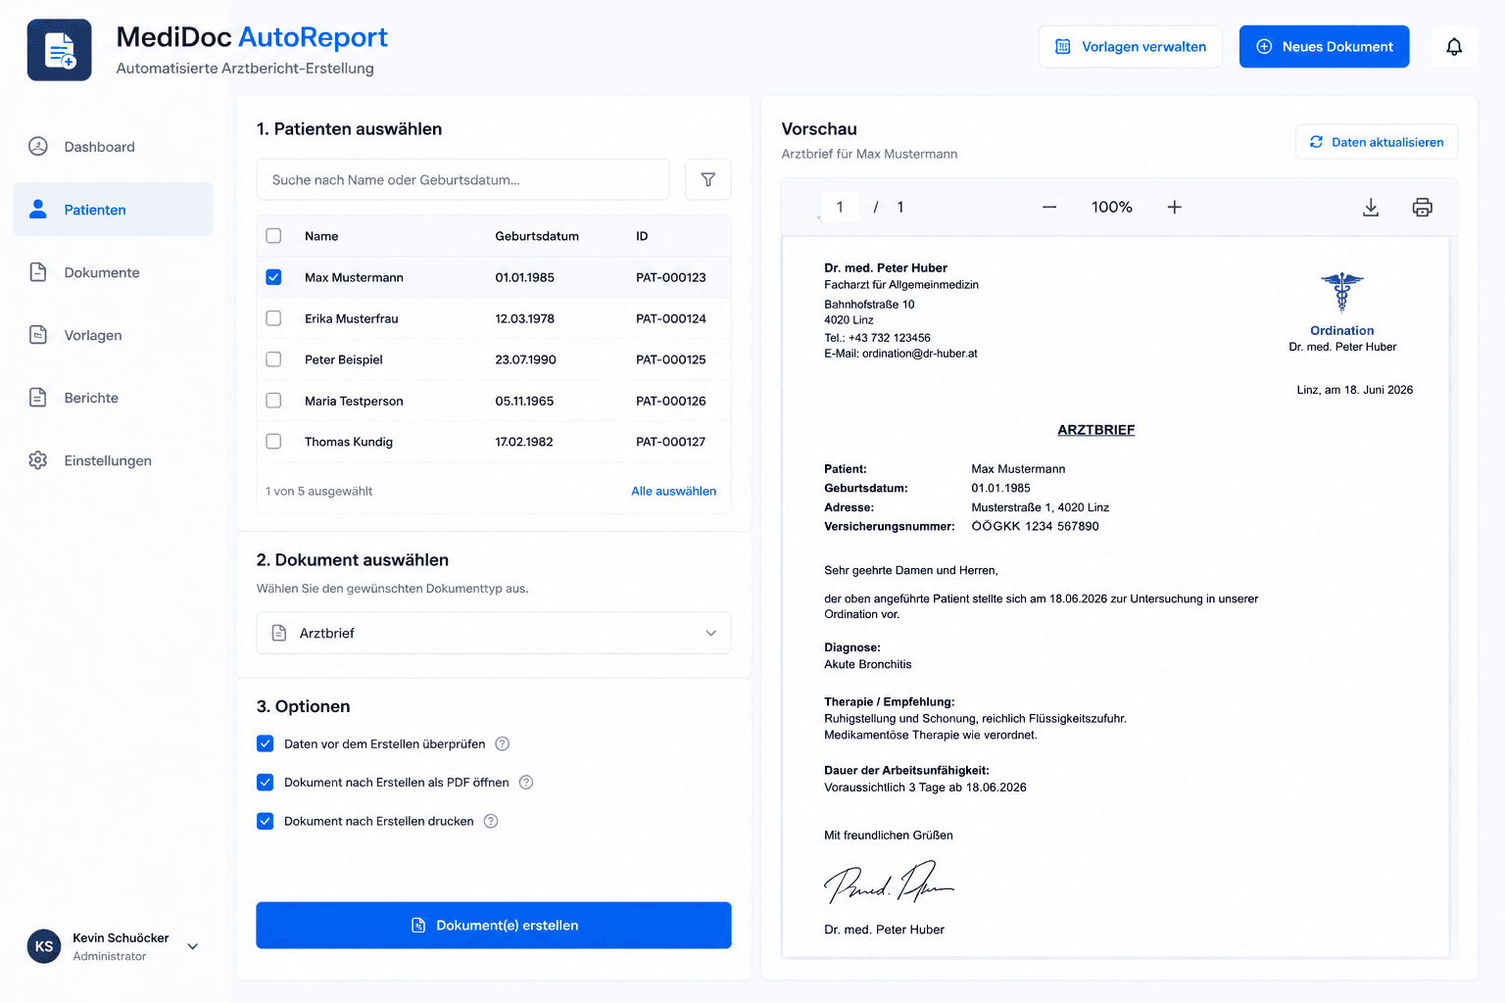
Task: Click the Dokumente file icon
Action: click(x=38, y=271)
